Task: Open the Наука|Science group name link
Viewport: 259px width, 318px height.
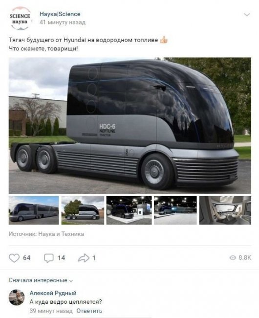Action: tap(60, 14)
